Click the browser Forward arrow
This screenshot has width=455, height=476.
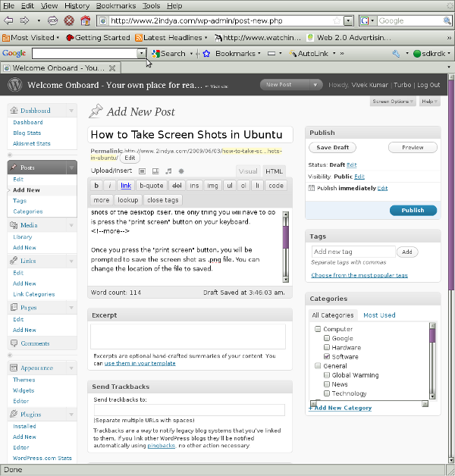pyautogui.click(x=24, y=20)
